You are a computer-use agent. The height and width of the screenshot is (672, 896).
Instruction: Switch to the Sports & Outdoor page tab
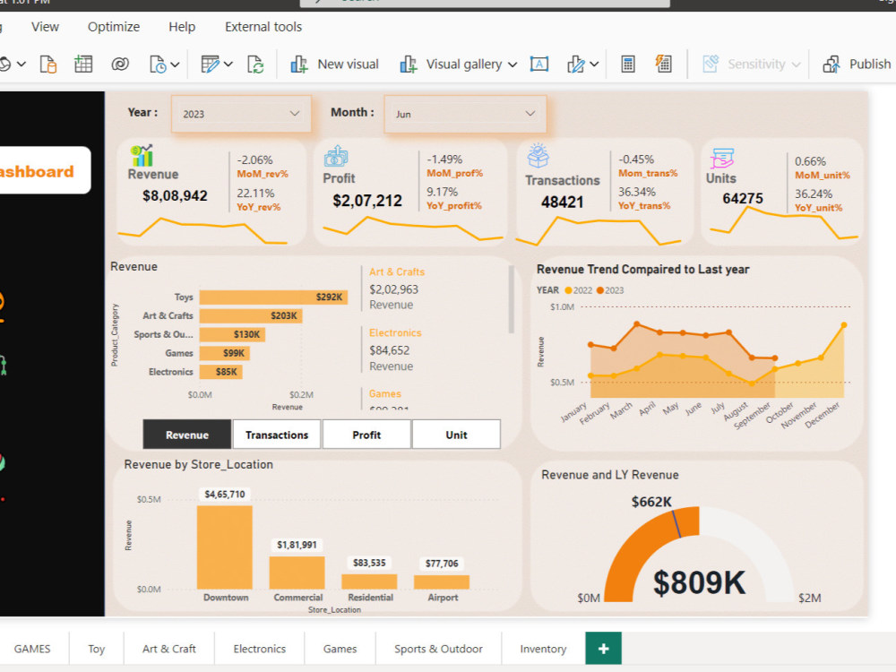coord(438,649)
